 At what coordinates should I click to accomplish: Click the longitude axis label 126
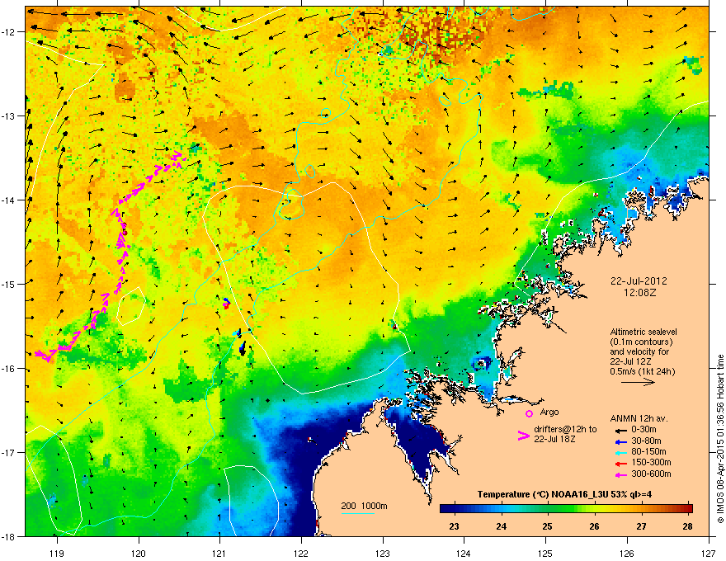point(627,553)
